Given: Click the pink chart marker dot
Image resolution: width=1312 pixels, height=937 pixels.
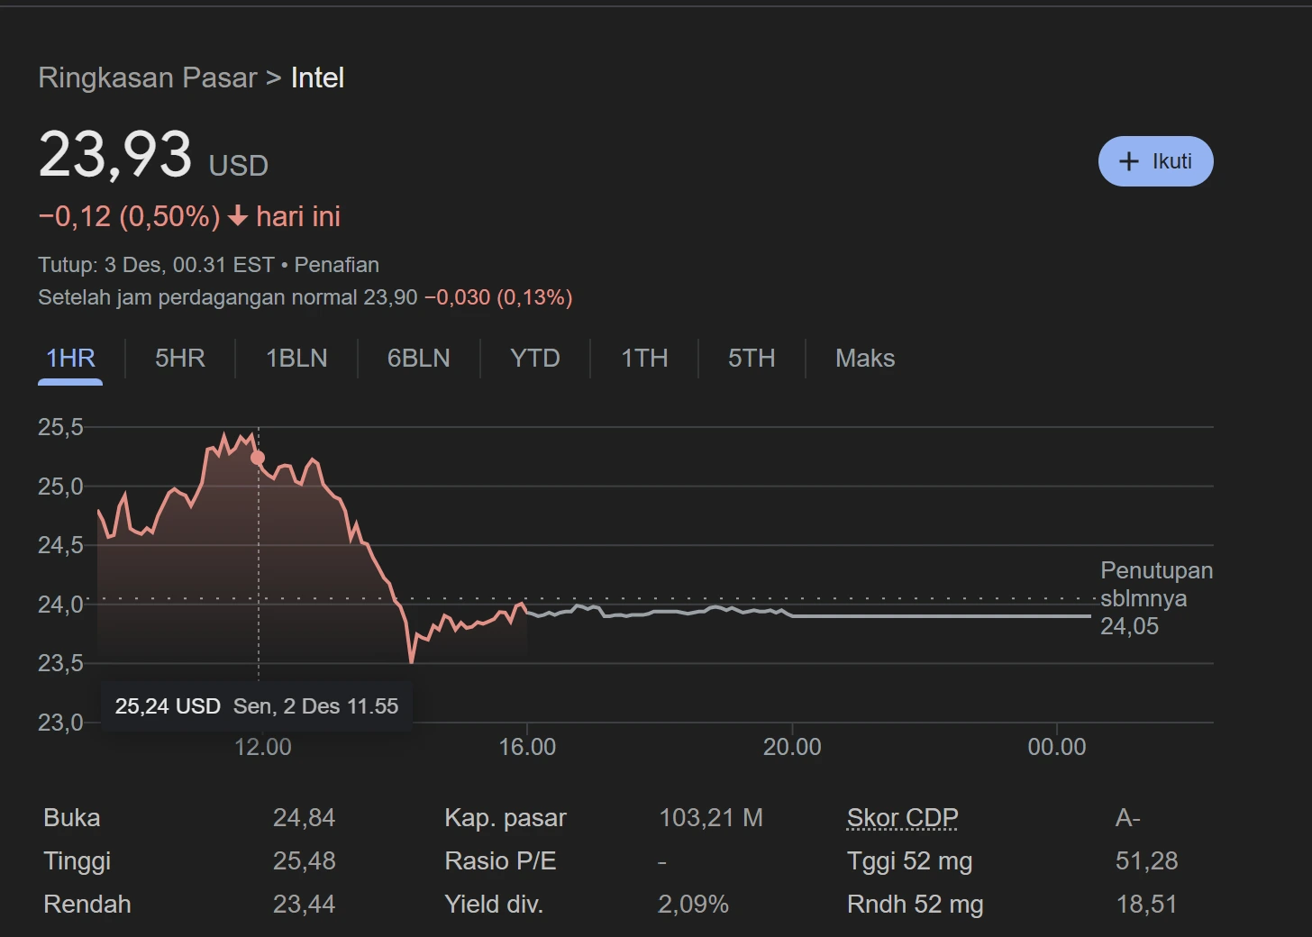Looking at the screenshot, I should point(258,458).
